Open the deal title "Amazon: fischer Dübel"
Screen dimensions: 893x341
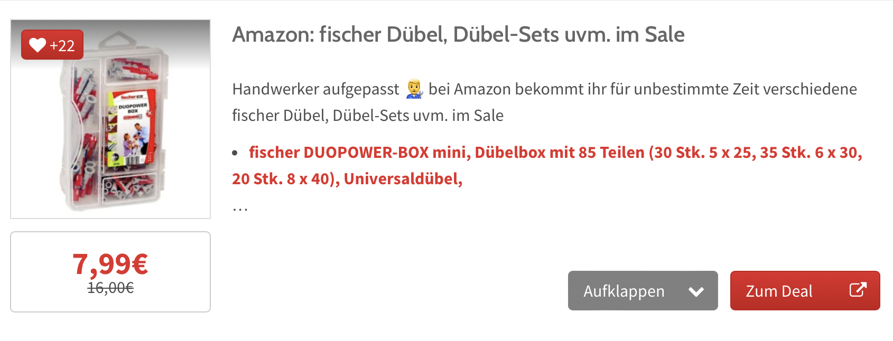(458, 35)
